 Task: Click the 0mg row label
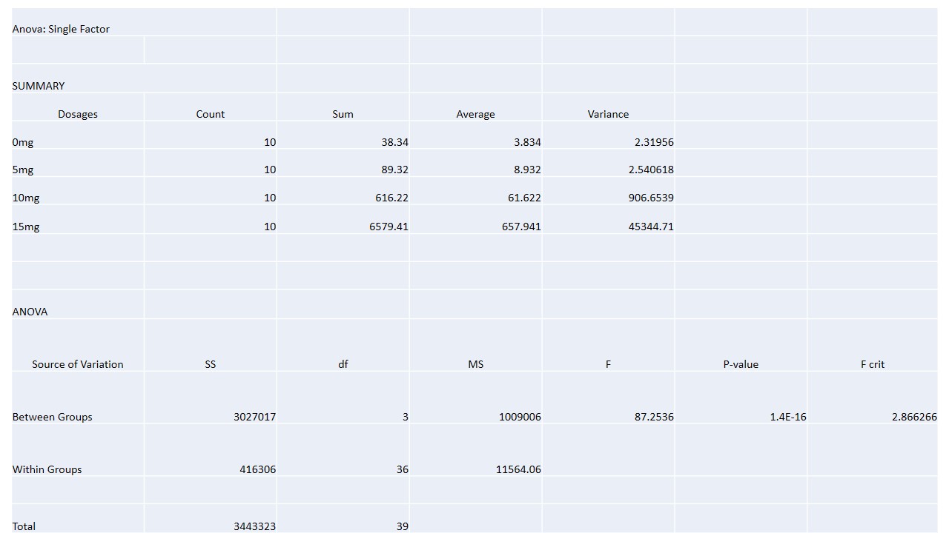[23, 142]
